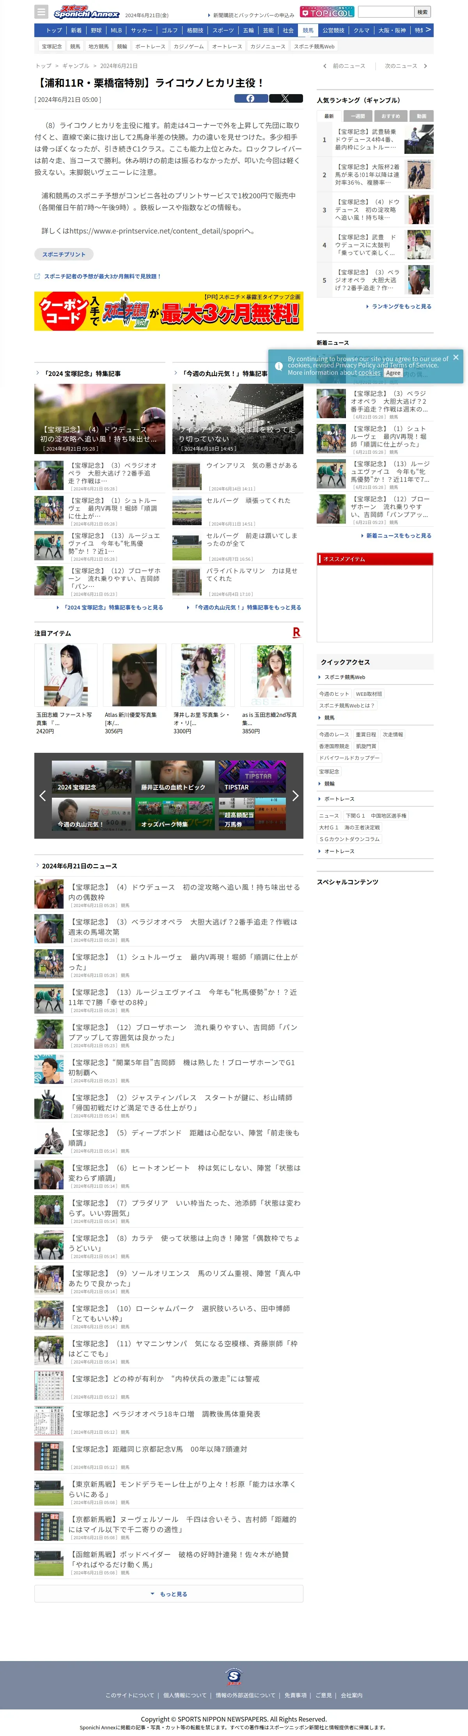Image resolution: width=468 pixels, height=1736 pixels.
Task: Select 公営競技 in main navigation
Action: (x=333, y=30)
